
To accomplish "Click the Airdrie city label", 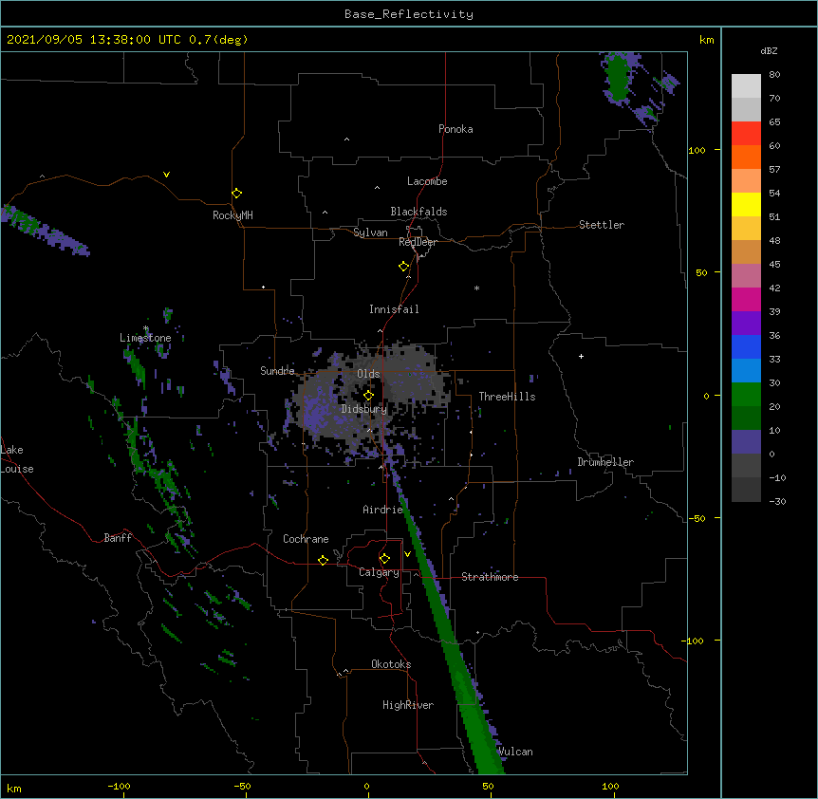I will [383, 510].
